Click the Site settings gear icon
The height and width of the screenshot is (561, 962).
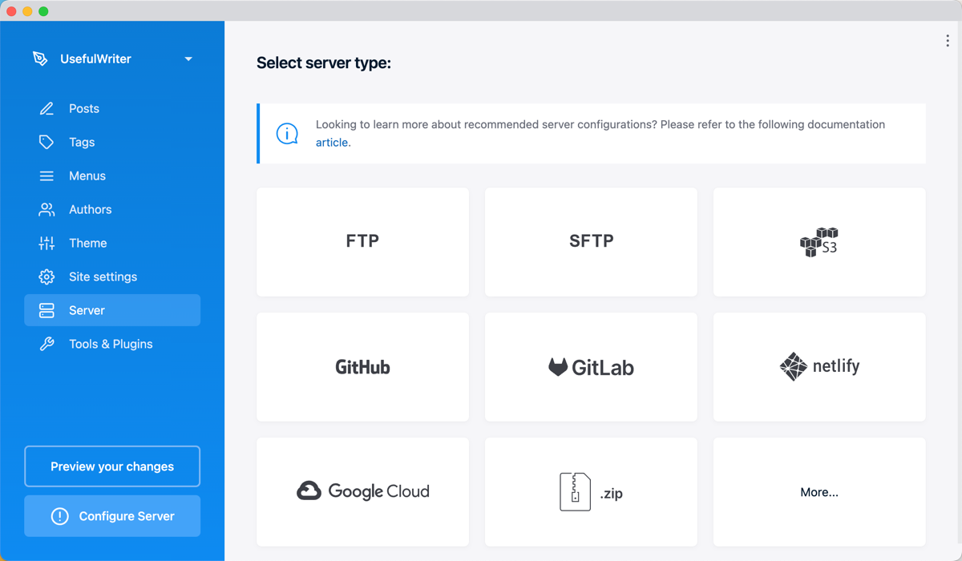(x=46, y=277)
